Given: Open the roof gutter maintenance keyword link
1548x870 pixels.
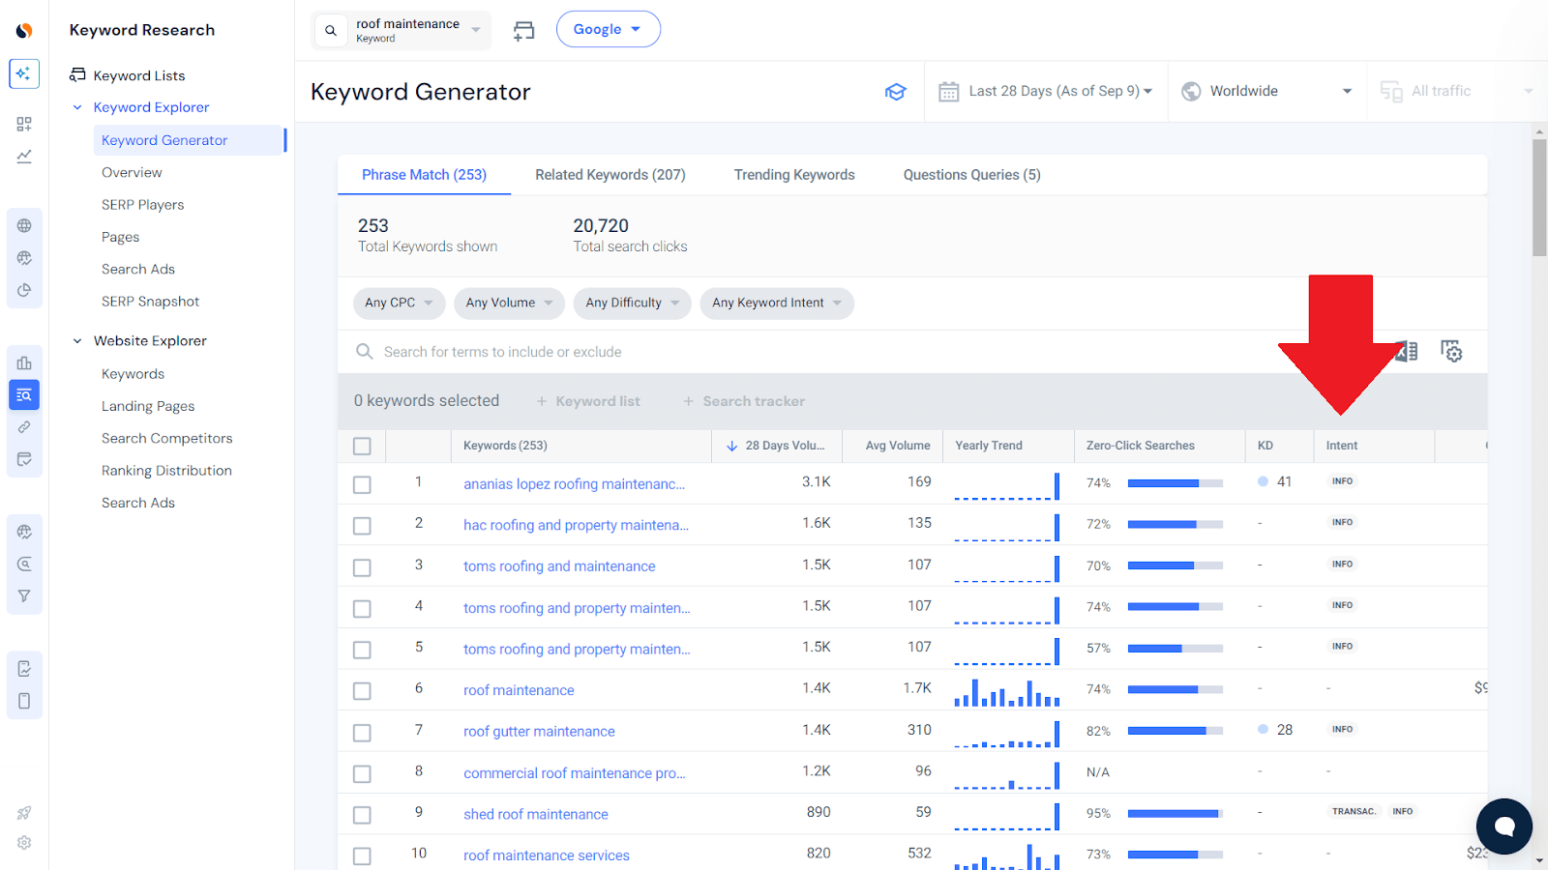Looking at the screenshot, I should tap(539, 731).
